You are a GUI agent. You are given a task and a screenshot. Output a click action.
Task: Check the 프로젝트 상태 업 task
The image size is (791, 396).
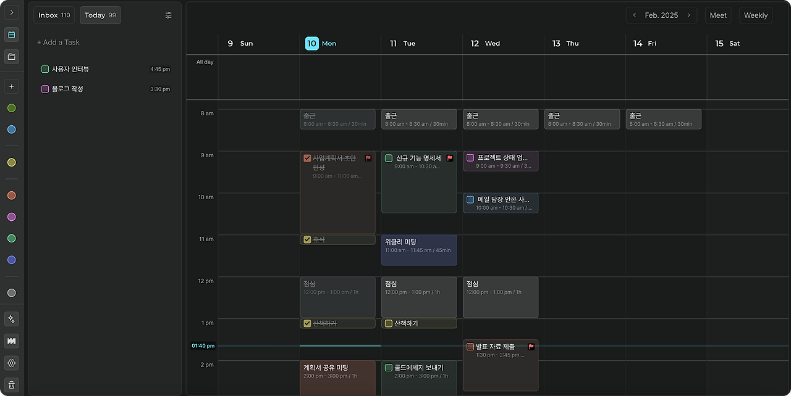(470, 157)
